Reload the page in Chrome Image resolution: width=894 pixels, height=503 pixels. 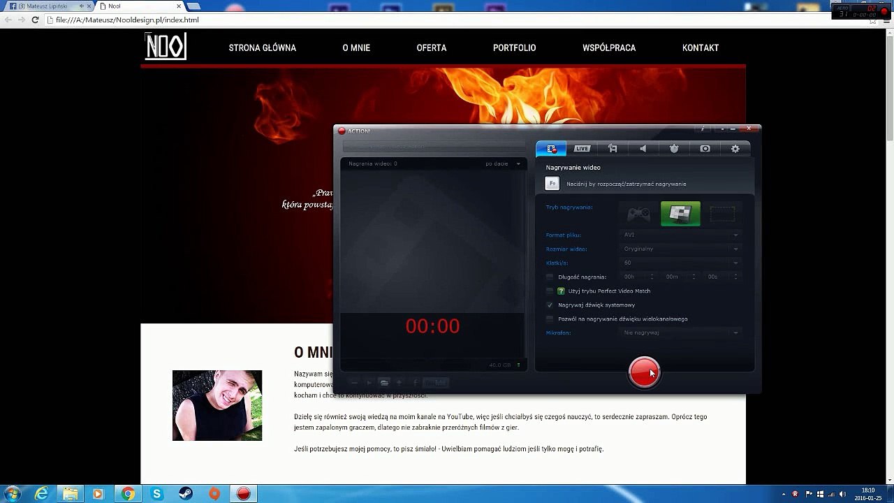35,20
